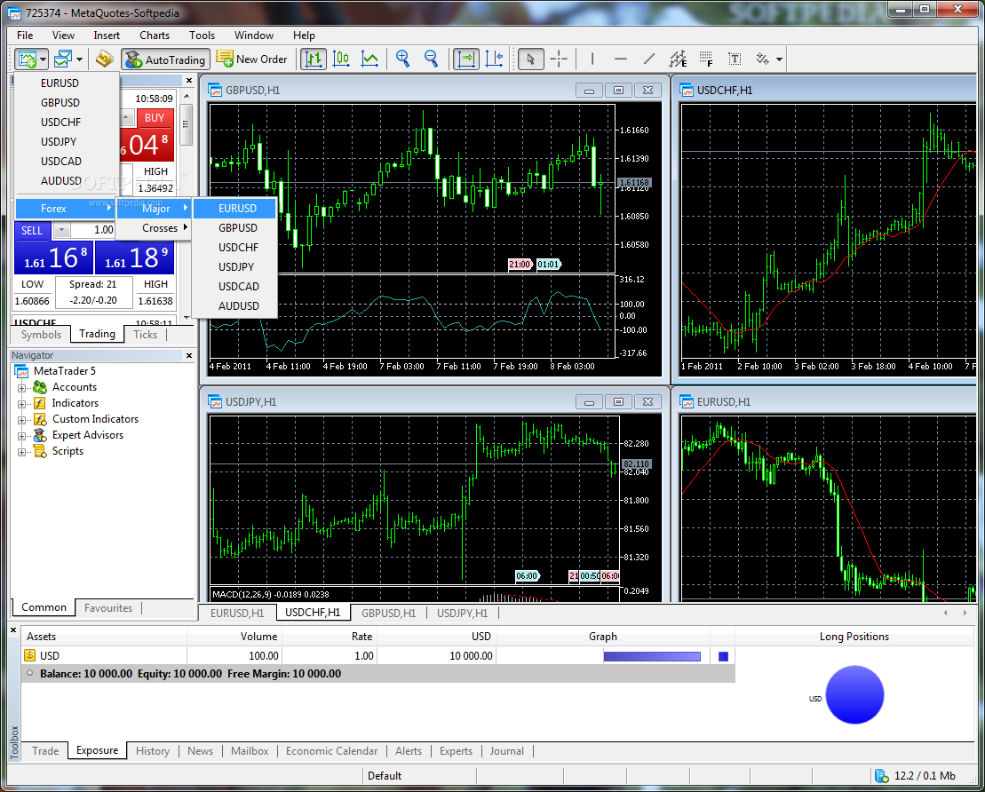Screen dimensions: 985x792
Task: Switch to the GBPUSD,H1 chart tab
Action: pos(388,613)
